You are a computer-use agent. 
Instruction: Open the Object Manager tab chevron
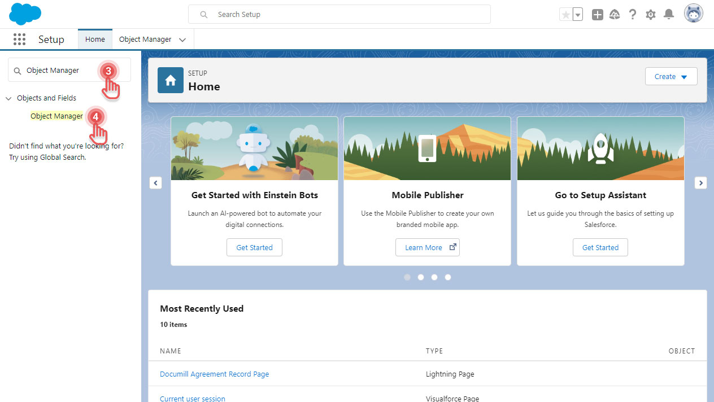coord(182,40)
